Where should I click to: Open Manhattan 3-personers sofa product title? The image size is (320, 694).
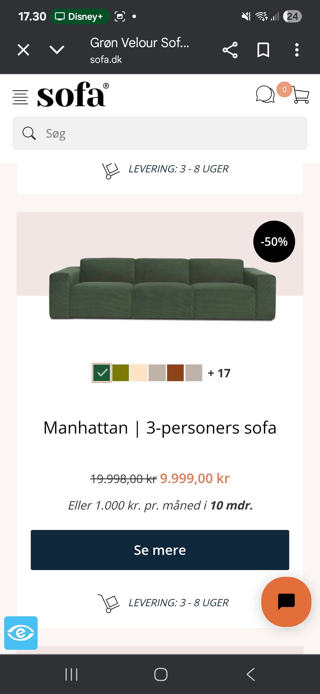(160, 428)
